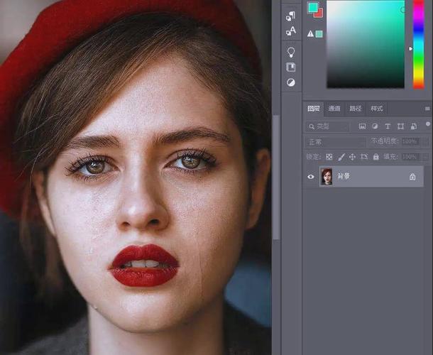Toggle lock image pixels brush icon
This screenshot has width=433, height=355.
341,156
